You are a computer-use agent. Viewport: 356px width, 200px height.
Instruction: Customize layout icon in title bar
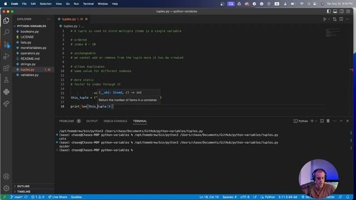coord(348,11)
